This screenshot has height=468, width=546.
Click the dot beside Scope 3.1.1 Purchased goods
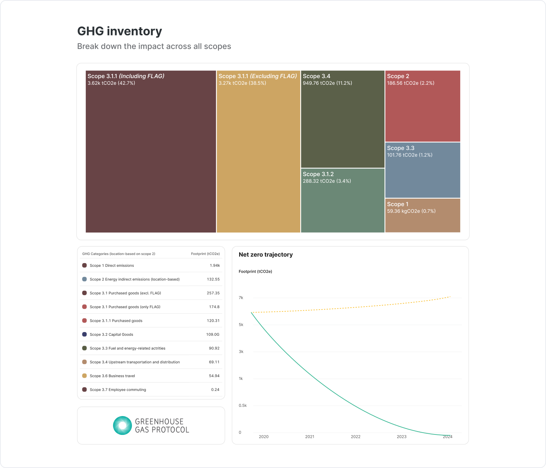(84, 321)
